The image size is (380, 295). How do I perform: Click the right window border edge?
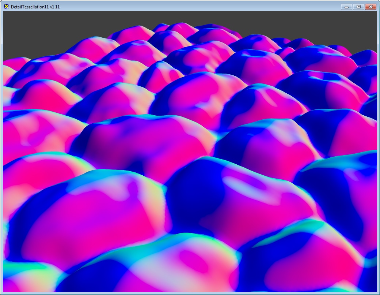[378, 146]
